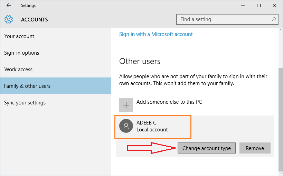
Task: Click the Settings window title
Action: coord(28,6)
